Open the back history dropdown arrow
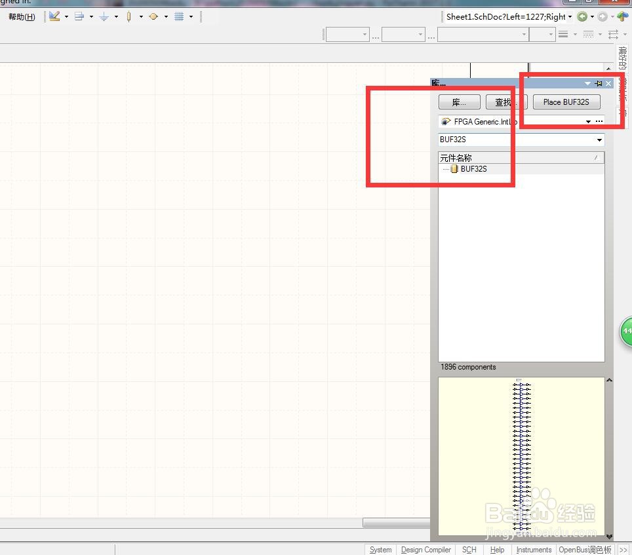 point(592,17)
